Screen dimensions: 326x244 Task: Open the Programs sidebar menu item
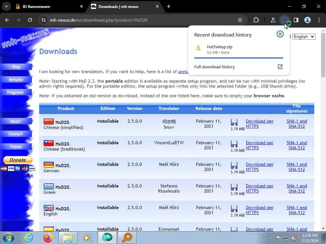coord(16,92)
